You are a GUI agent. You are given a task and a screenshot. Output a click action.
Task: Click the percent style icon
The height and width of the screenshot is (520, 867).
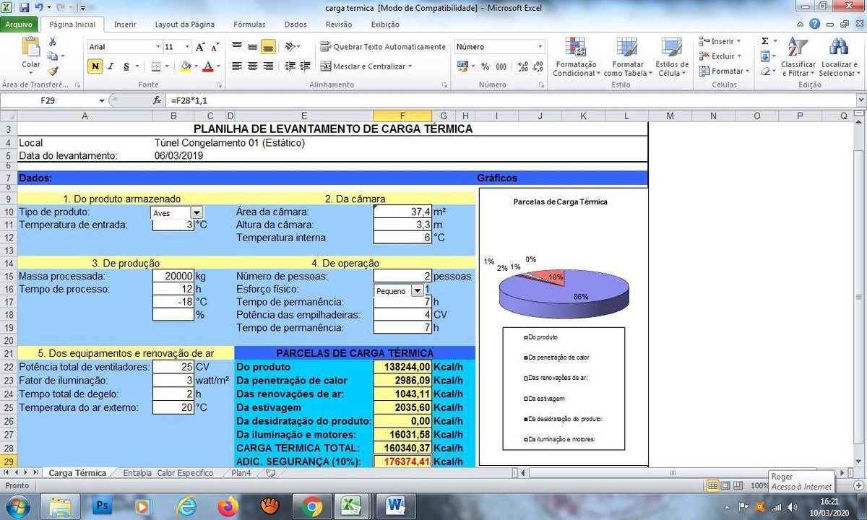pos(484,66)
